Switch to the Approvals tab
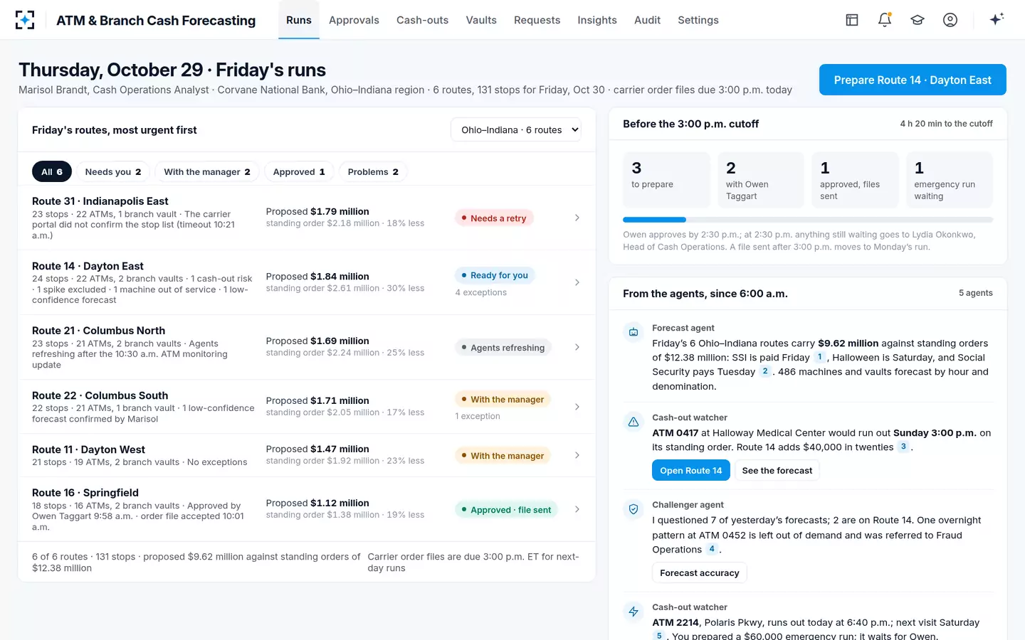 pyautogui.click(x=354, y=20)
